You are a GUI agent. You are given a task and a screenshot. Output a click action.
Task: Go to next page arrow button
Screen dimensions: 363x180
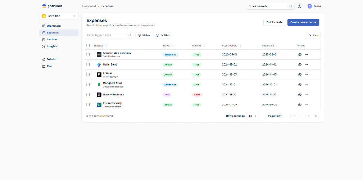click(309, 116)
